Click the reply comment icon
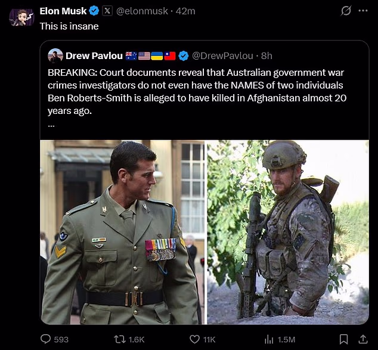The image size is (378, 350). click(x=46, y=339)
